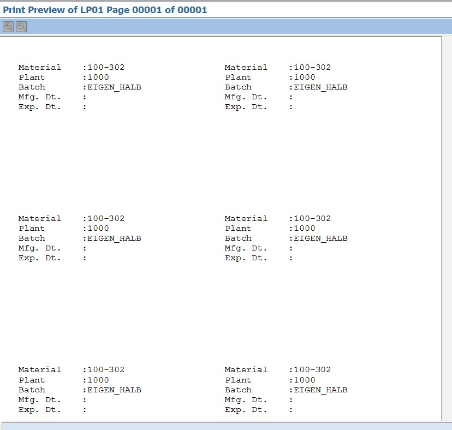Select the Plant value 1000 in top-right label

tap(304, 77)
